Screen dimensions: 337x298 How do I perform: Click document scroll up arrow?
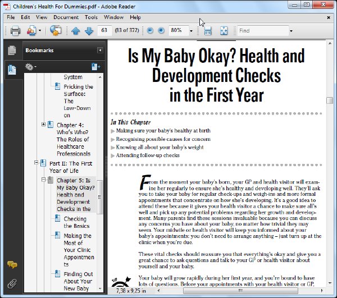pos(330,43)
